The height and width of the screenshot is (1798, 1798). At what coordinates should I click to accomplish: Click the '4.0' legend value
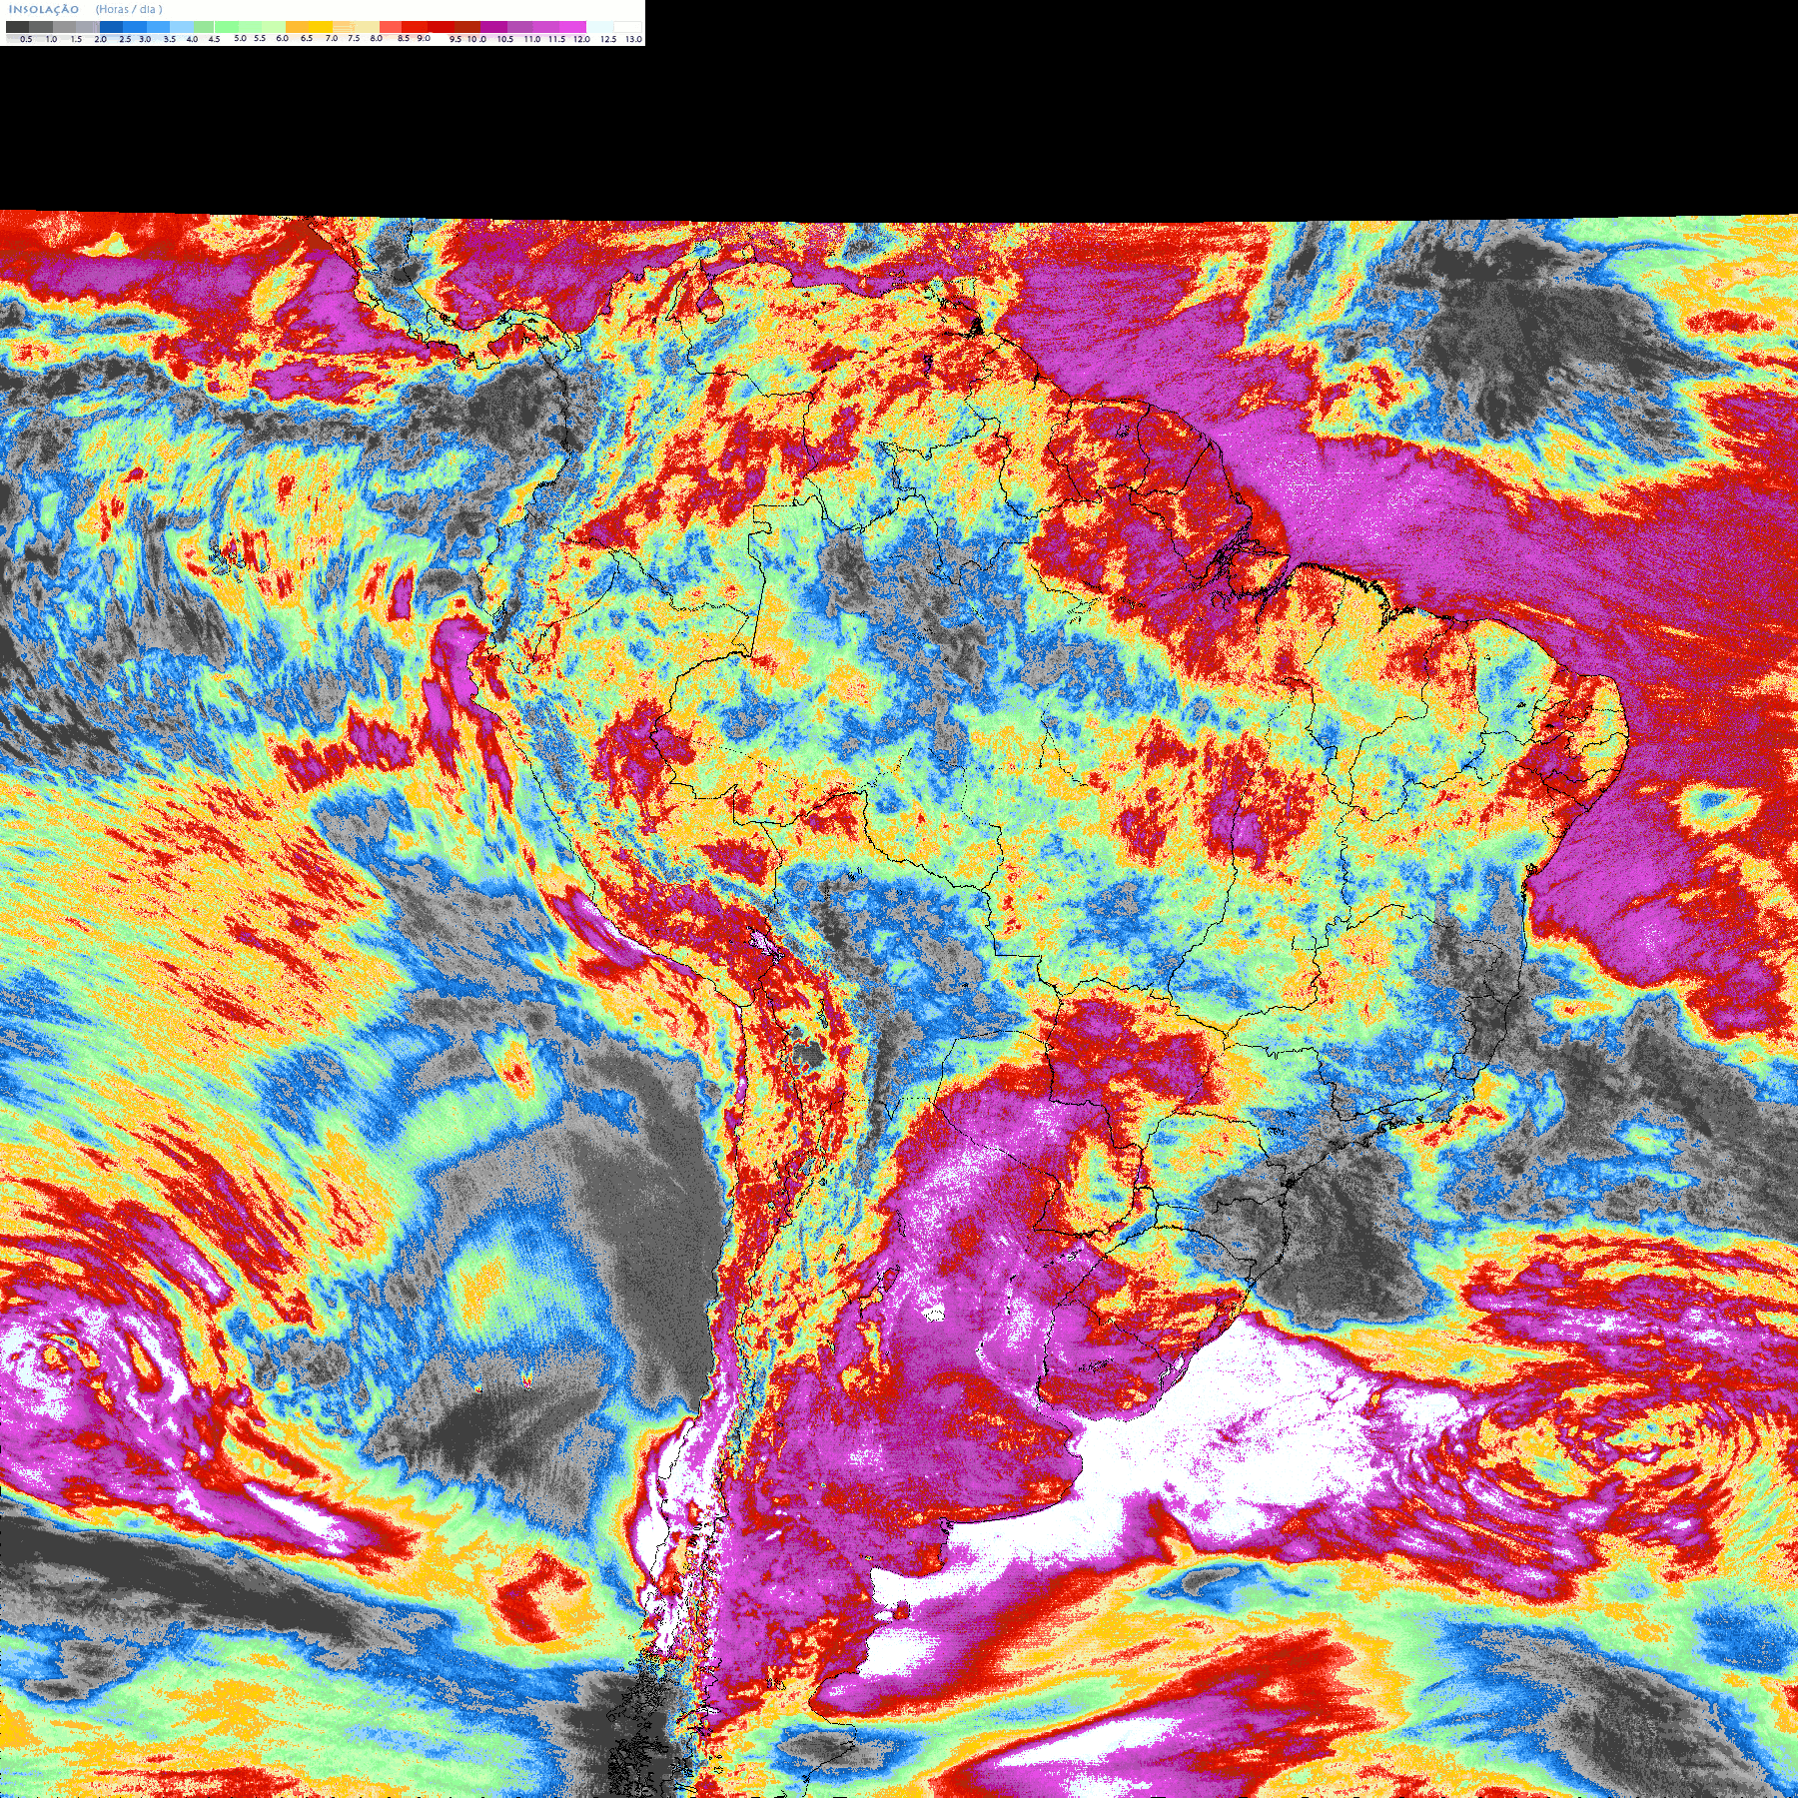(192, 39)
